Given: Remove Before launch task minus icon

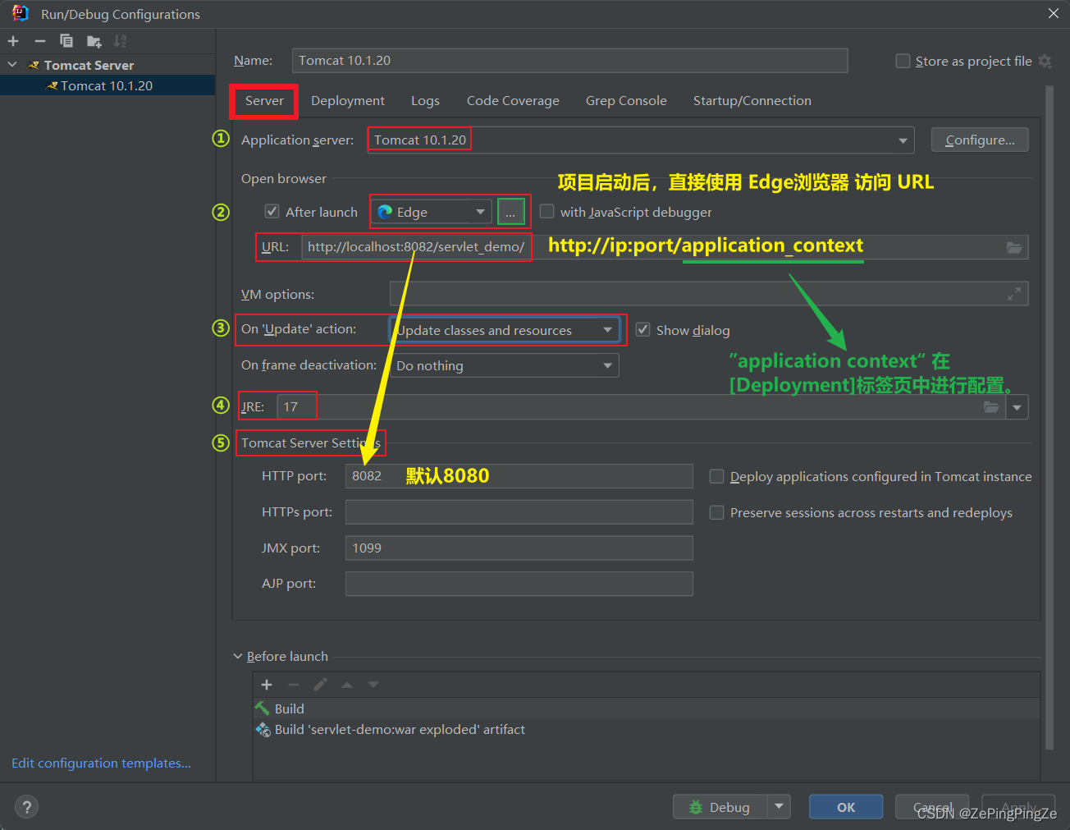Looking at the screenshot, I should coord(294,685).
